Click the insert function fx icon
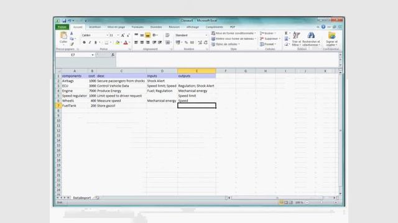 click(113, 55)
